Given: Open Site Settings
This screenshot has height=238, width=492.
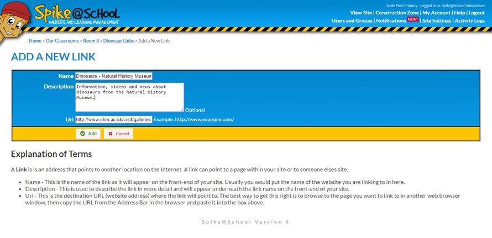Looking at the screenshot, I should click(x=437, y=20).
